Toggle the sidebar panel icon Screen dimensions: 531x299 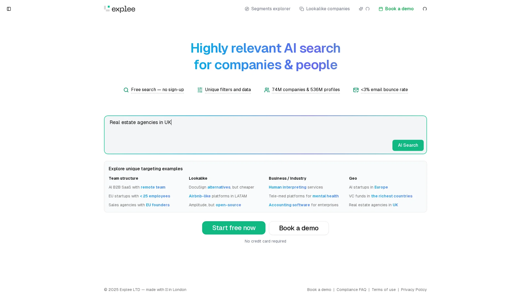(9, 9)
